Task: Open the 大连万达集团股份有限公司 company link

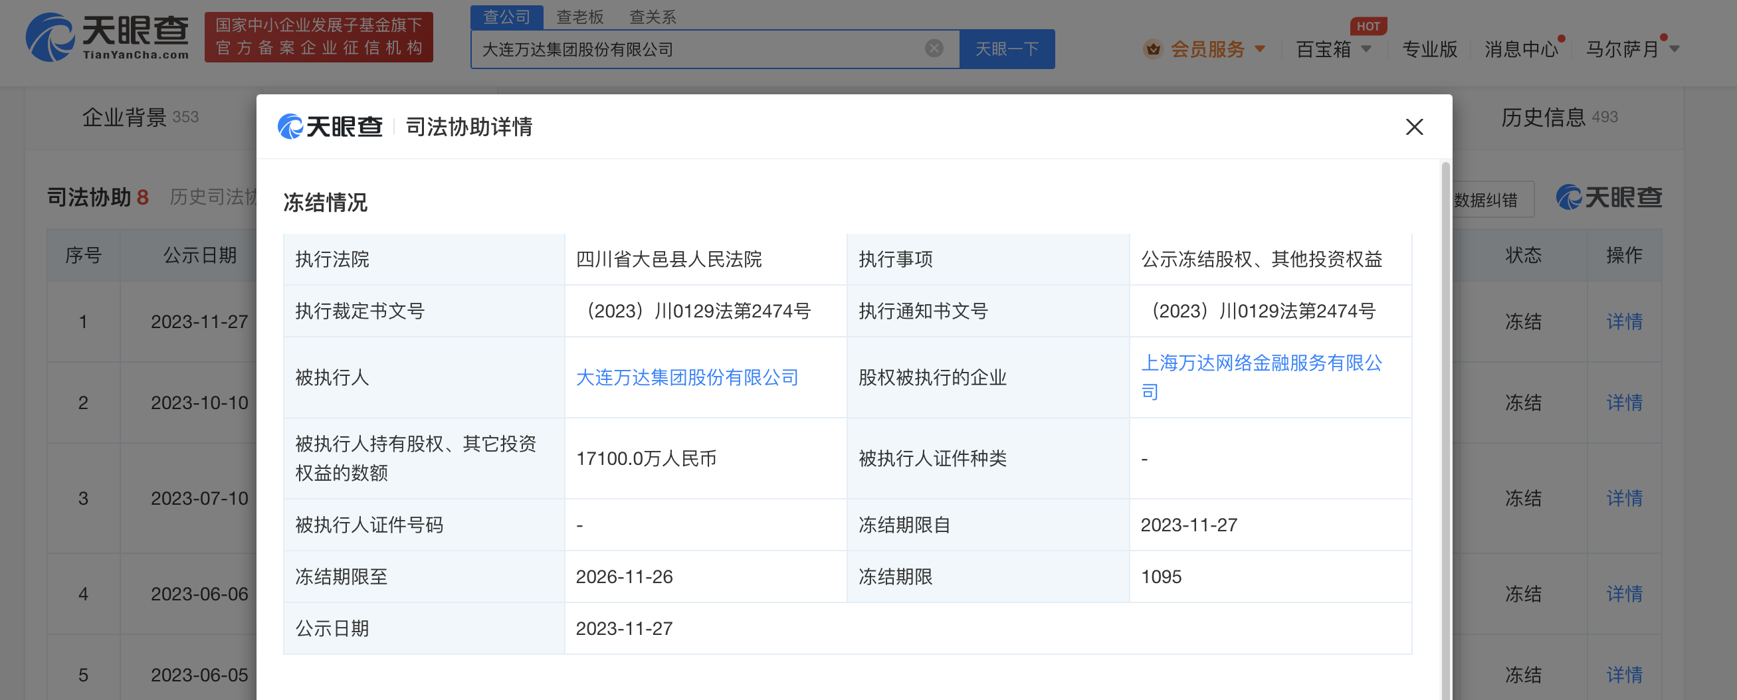Action: click(x=686, y=377)
